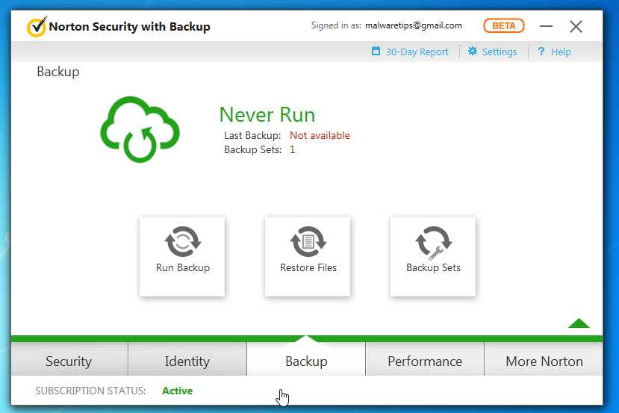
Task: Click the orange BETA badge
Action: click(x=504, y=26)
